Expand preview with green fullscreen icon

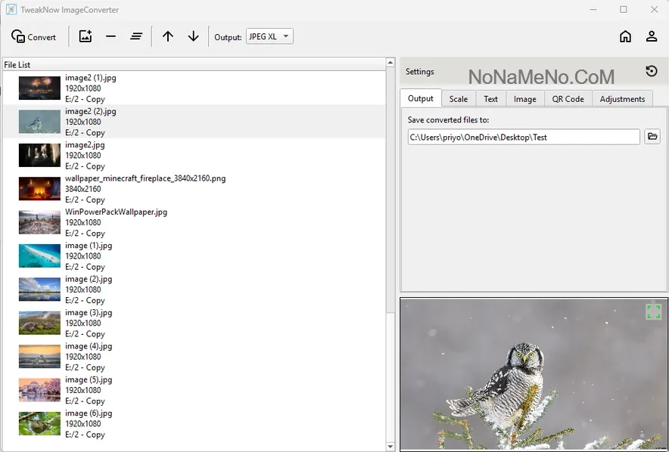[653, 311]
